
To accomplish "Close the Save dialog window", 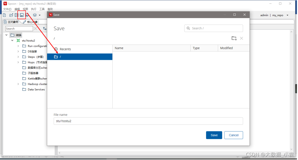I will [244, 15].
